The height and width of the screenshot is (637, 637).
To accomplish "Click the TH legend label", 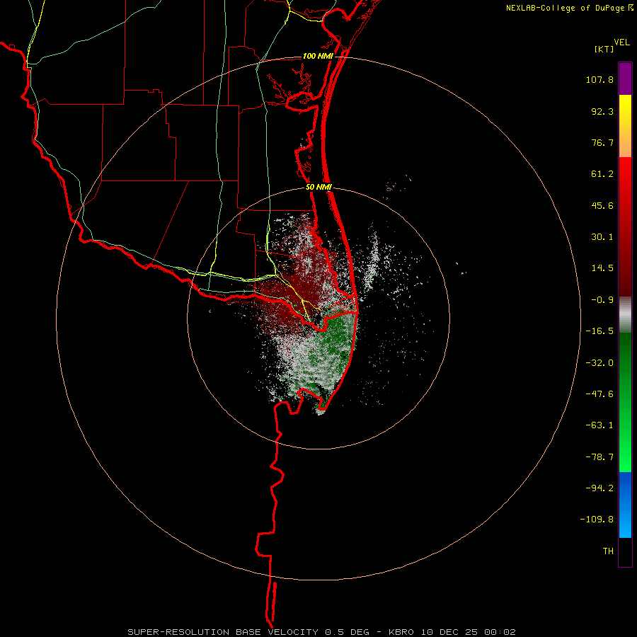I will pyautogui.click(x=608, y=551).
